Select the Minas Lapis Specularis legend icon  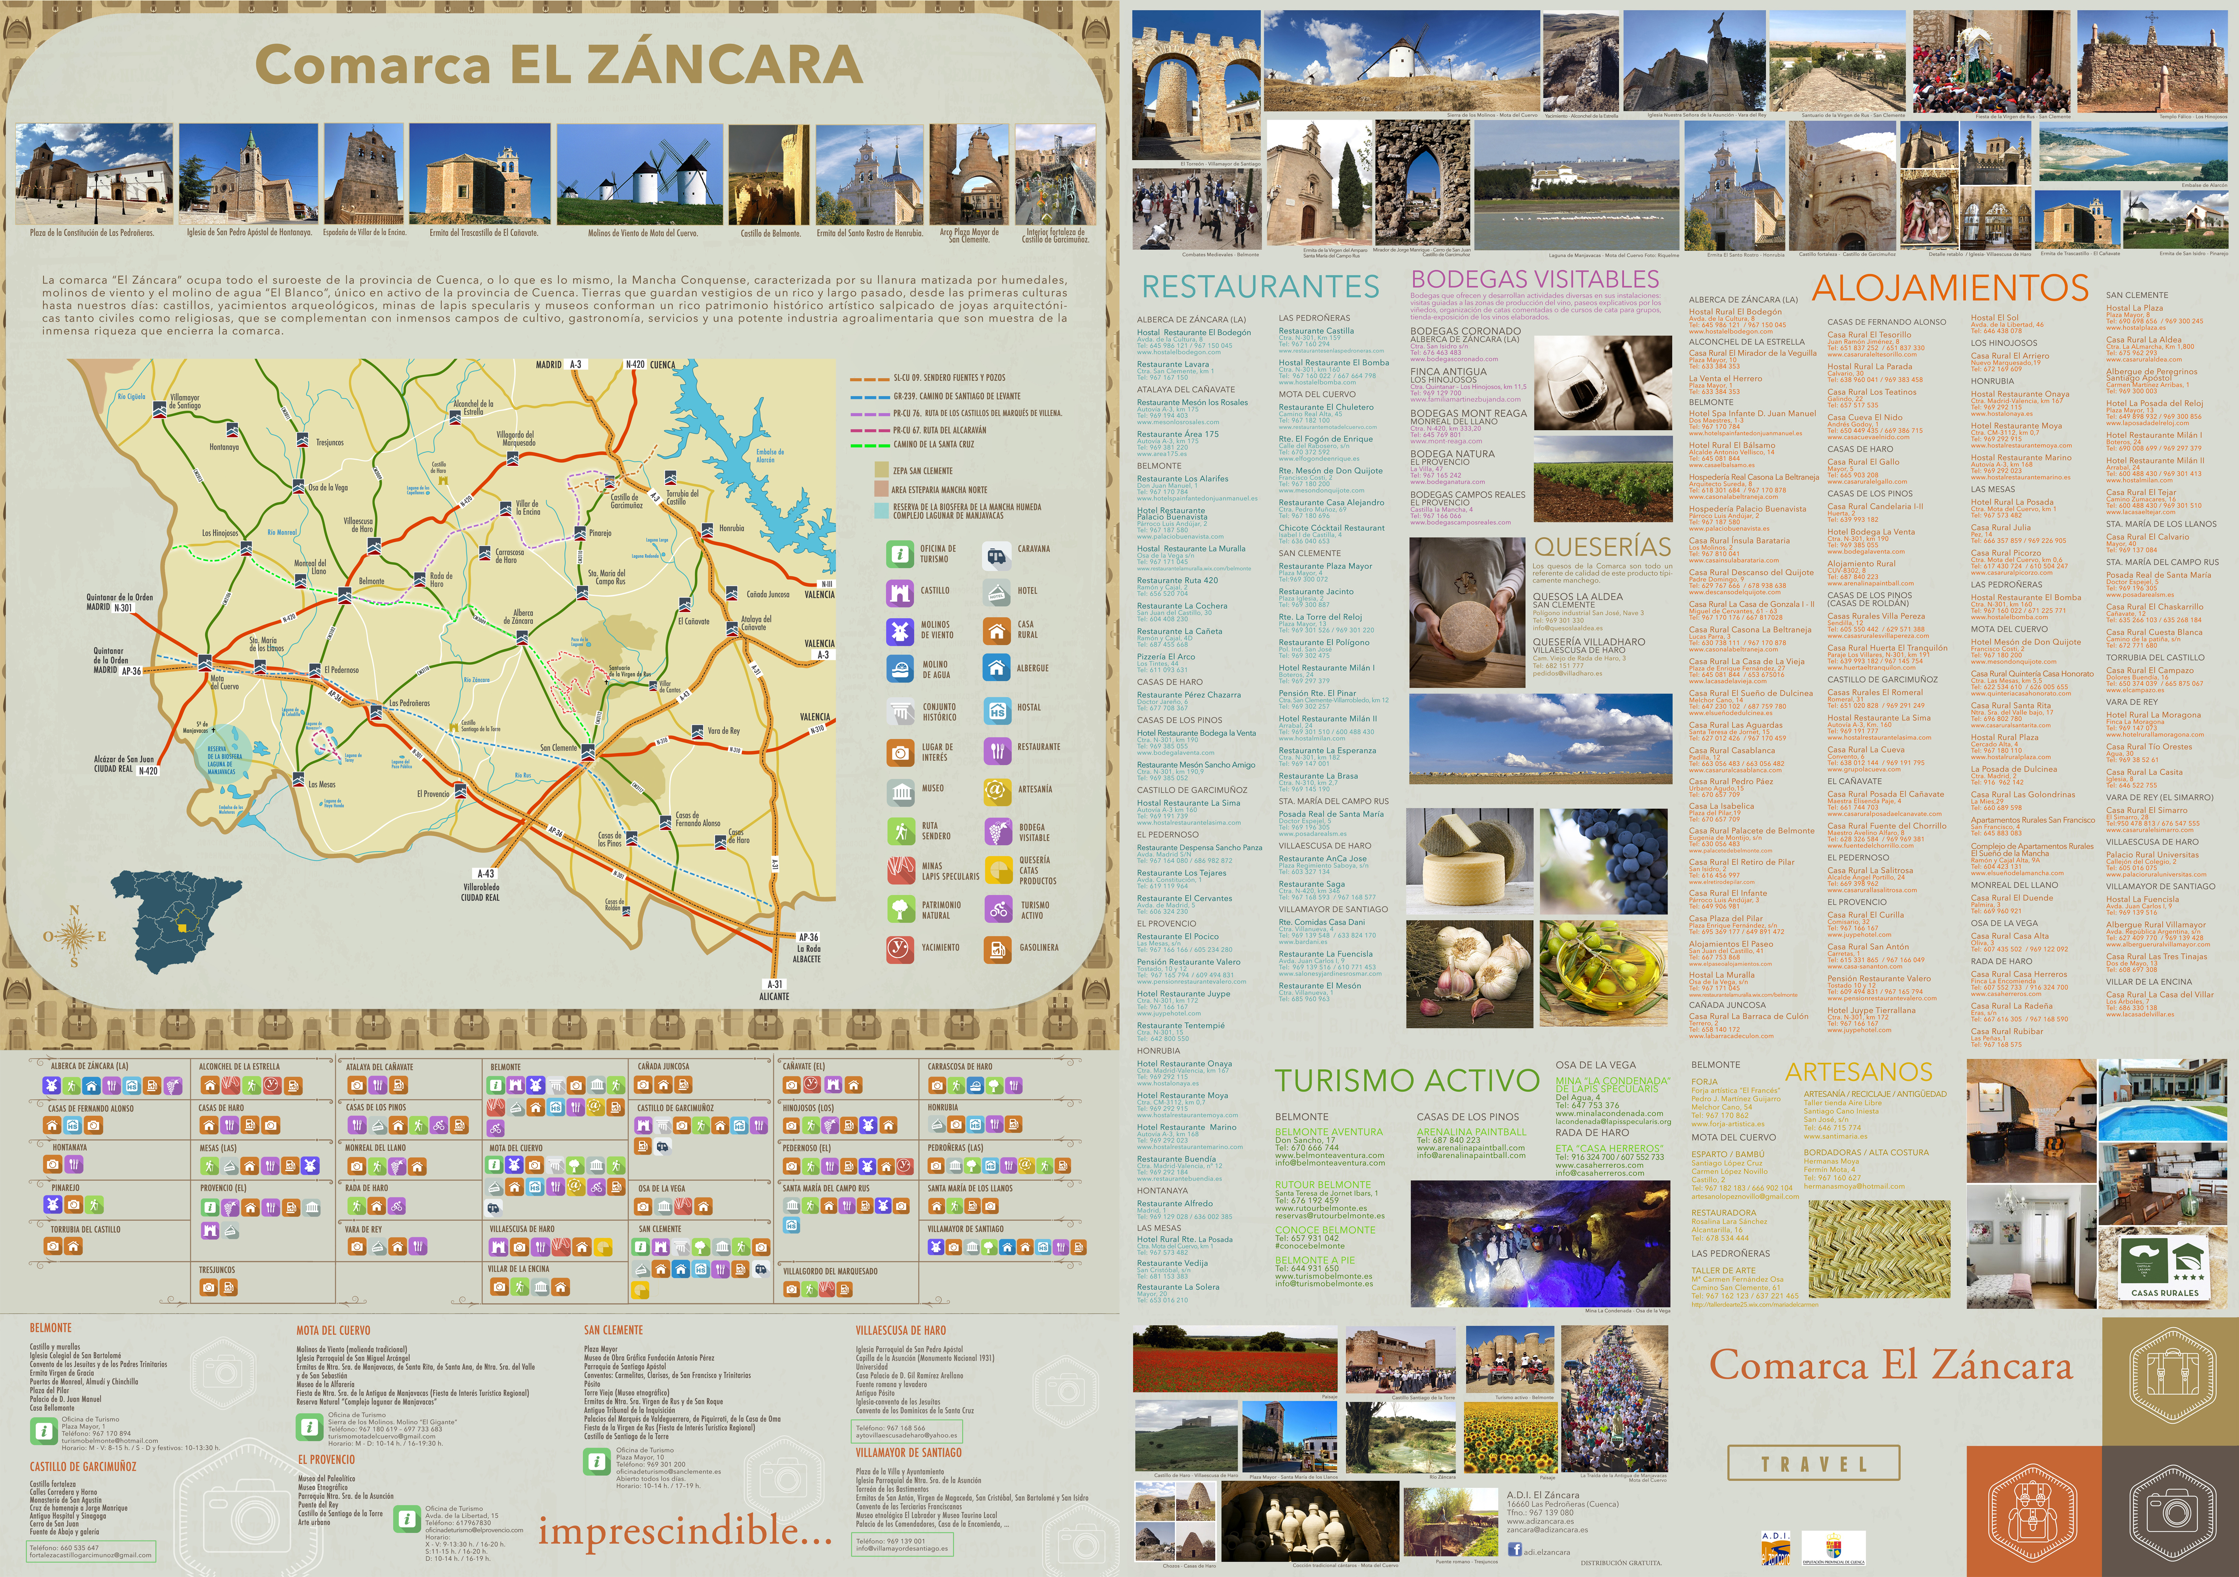[900, 869]
